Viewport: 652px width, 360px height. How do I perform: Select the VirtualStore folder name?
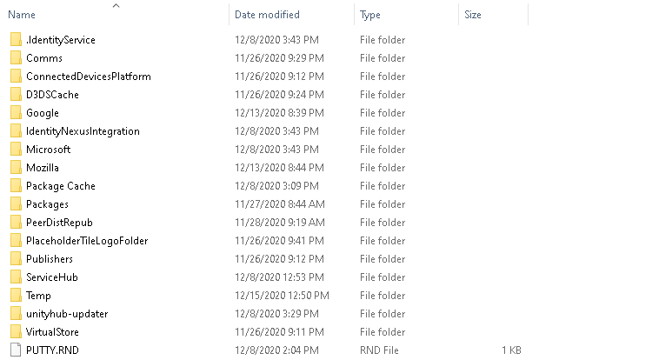[x=52, y=332]
